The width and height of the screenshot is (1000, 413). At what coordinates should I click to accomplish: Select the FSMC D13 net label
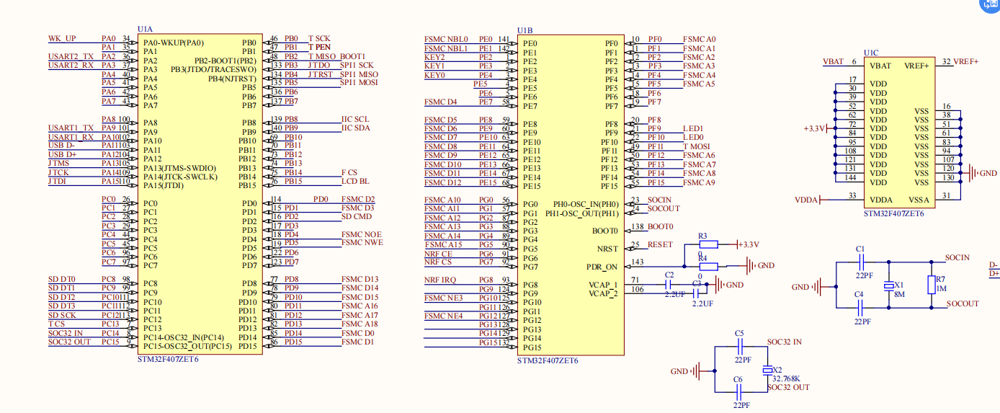click(x=360, y=279)
